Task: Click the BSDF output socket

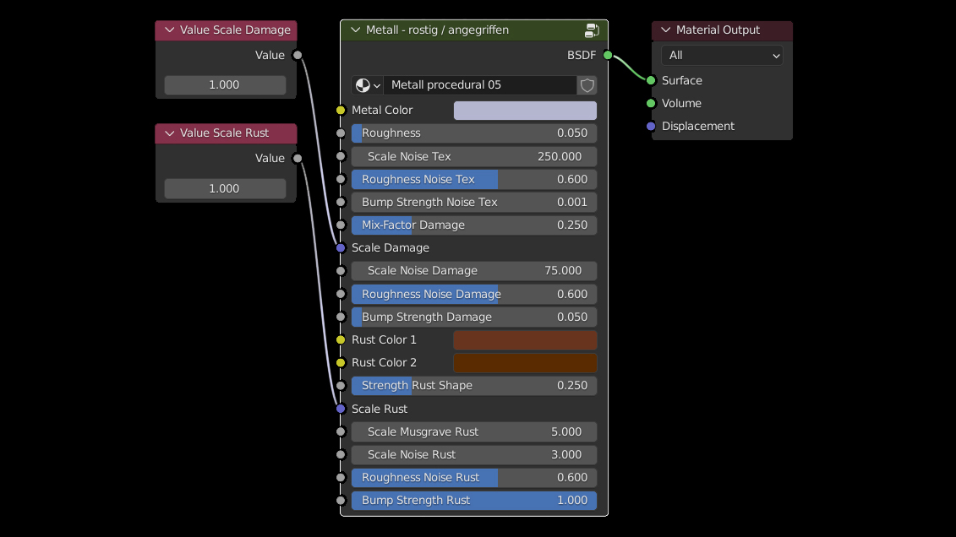Action: (x=608, y=56)
